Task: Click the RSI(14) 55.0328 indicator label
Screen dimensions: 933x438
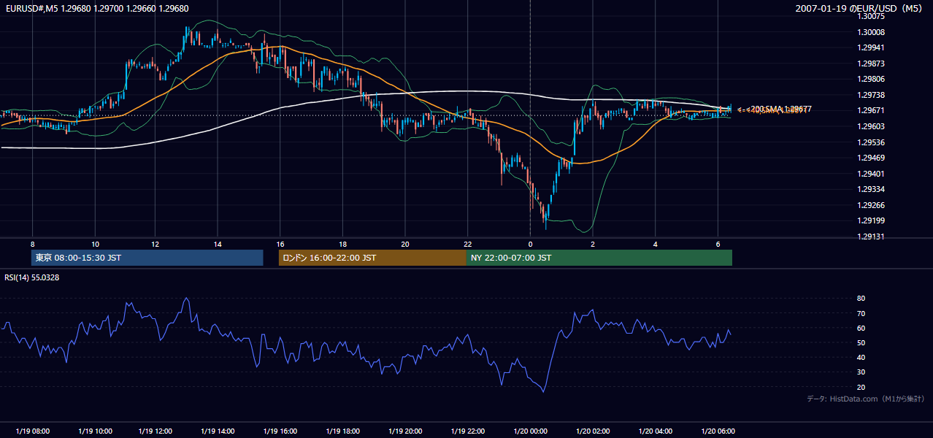Action: pos(32,277)
